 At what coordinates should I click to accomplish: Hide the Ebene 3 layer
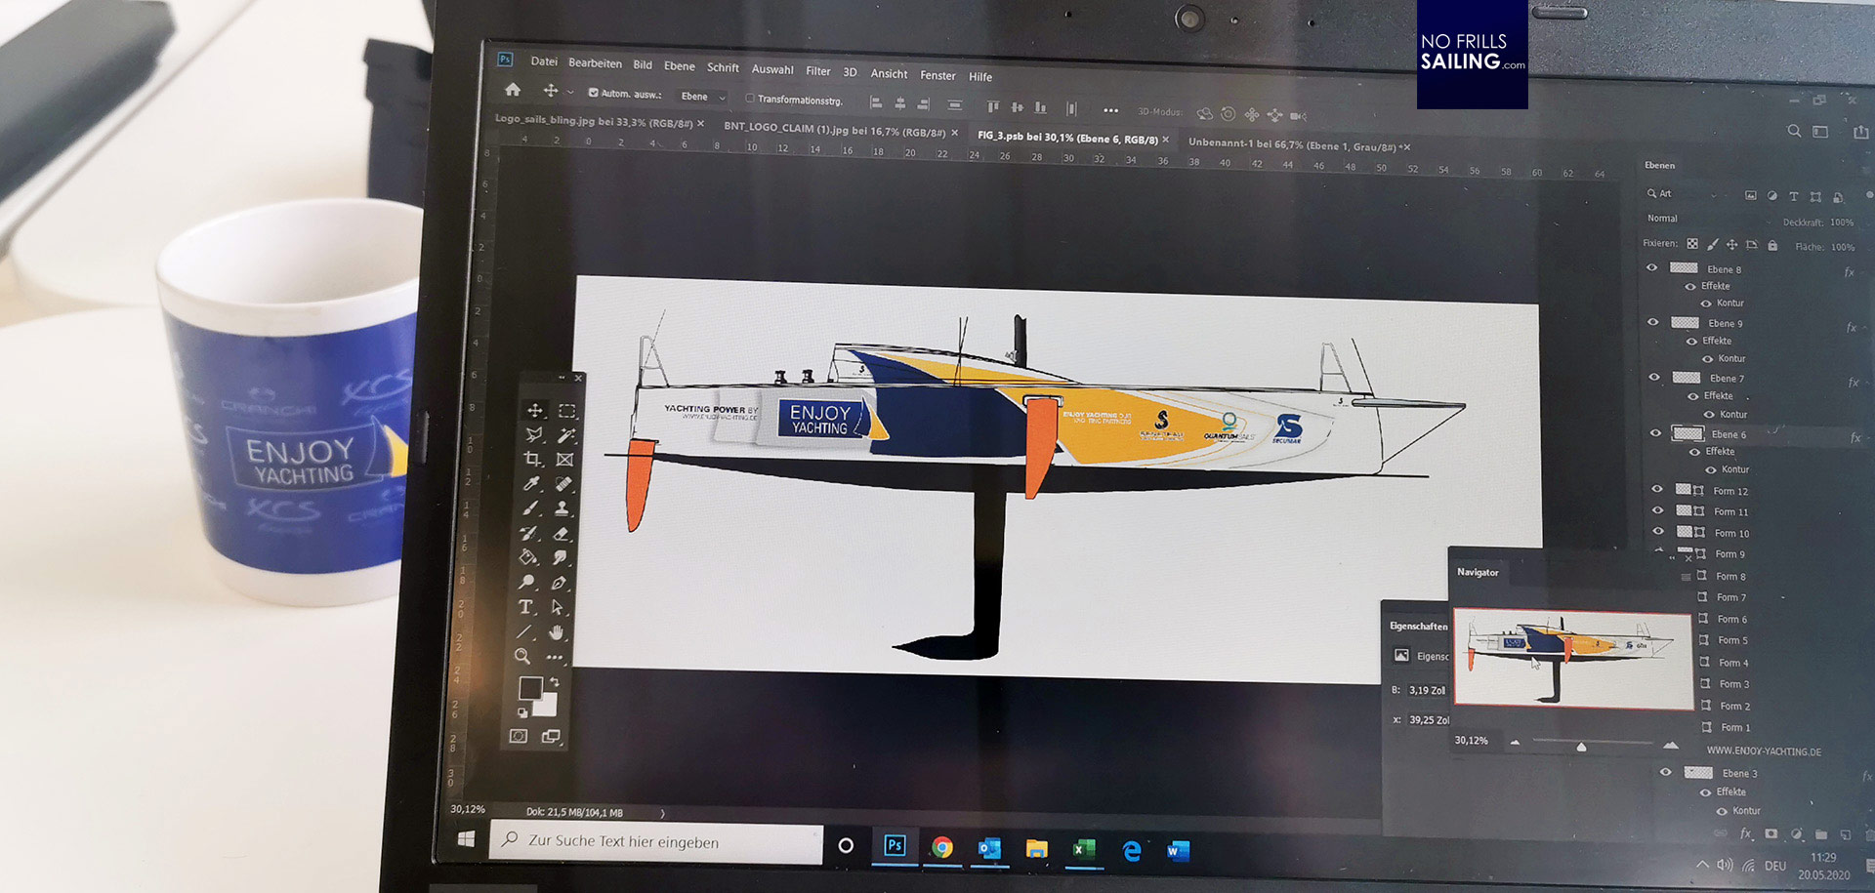1666,772
